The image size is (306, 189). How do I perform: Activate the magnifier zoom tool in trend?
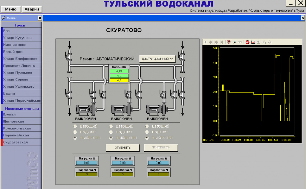(235, 42)
